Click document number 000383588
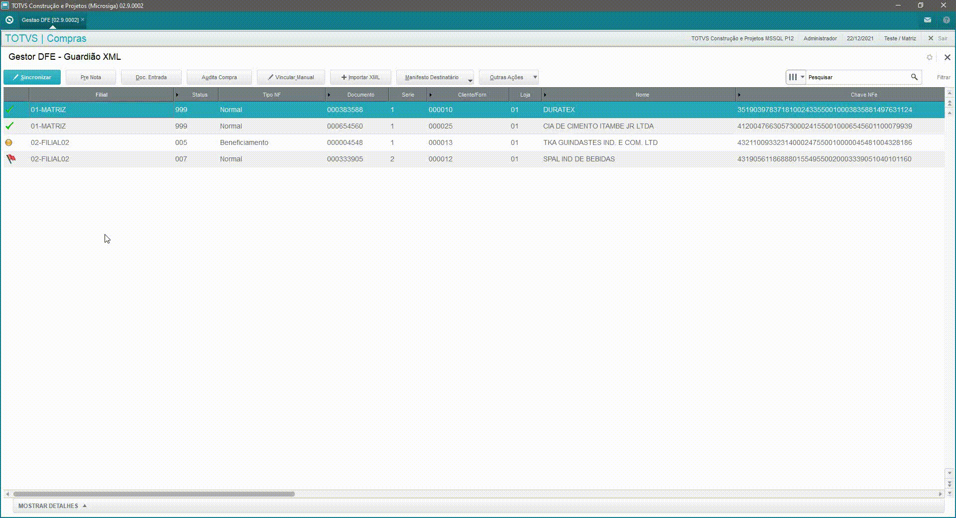The image size is (956, 518). pos(345,110)
